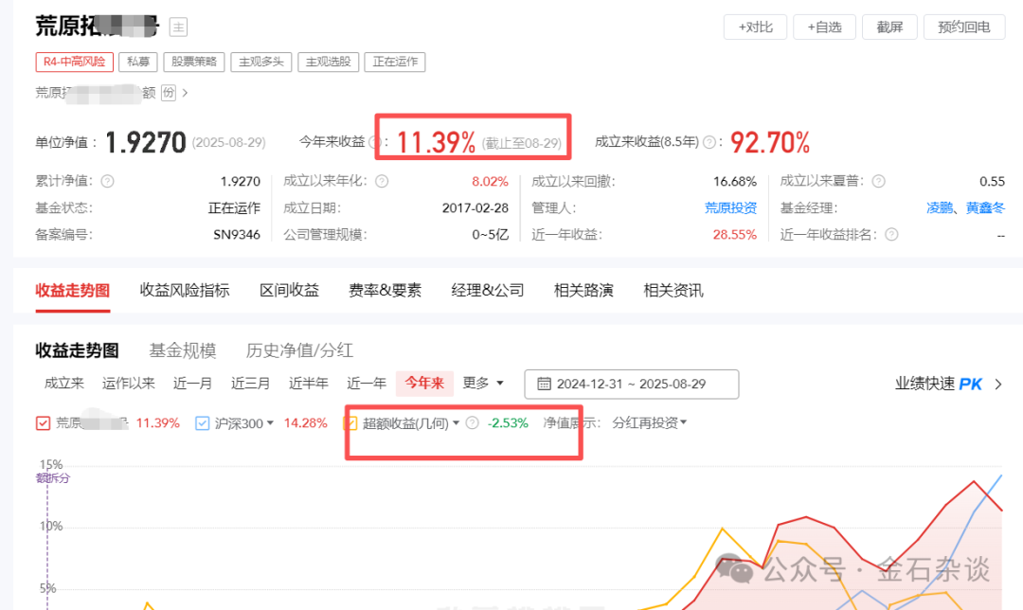
Task: Open the 区间收益 tab
Action: pyautogui.click(x=289, y=291)
